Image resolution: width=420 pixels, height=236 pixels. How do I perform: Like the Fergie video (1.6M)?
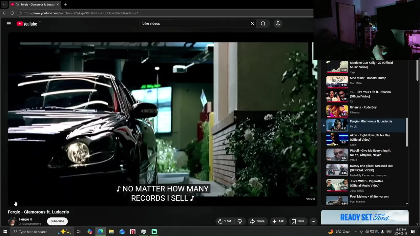(x=224, y=221)
